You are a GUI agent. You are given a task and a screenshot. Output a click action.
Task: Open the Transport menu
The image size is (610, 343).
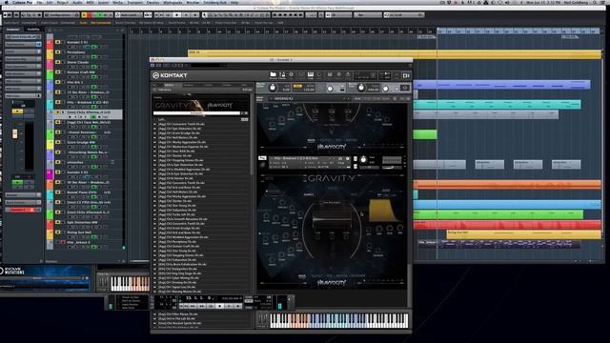(x=135, y=2)
